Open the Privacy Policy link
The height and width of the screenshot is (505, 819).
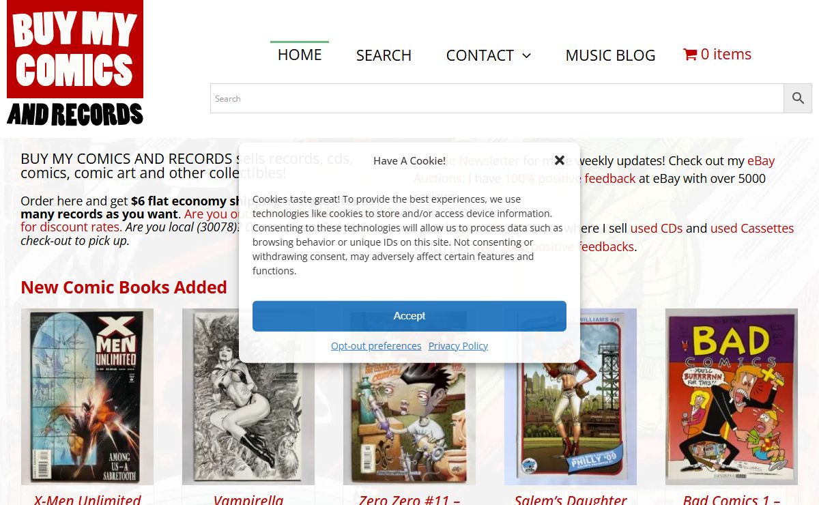458,346
